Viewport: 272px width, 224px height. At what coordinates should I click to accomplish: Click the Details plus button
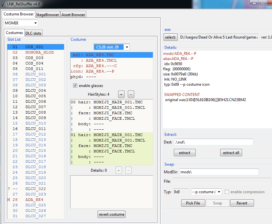click(x=119, y=170)
